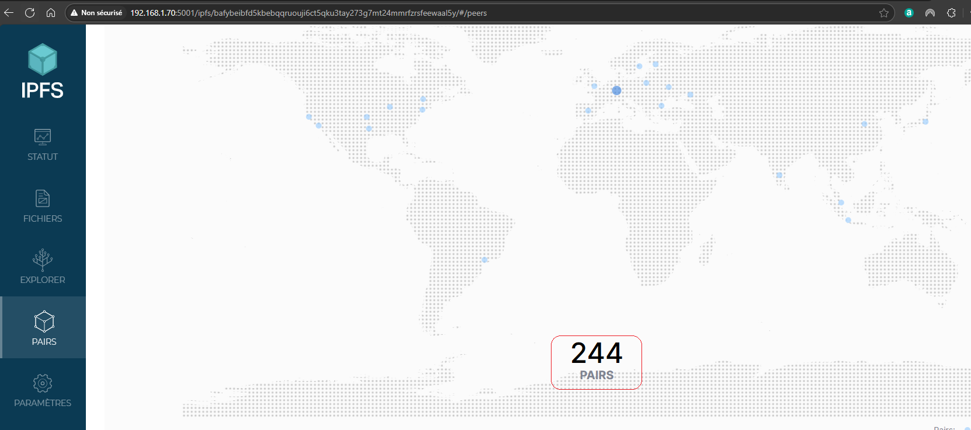Click the URL address bar text

click(x=308, y=13)
